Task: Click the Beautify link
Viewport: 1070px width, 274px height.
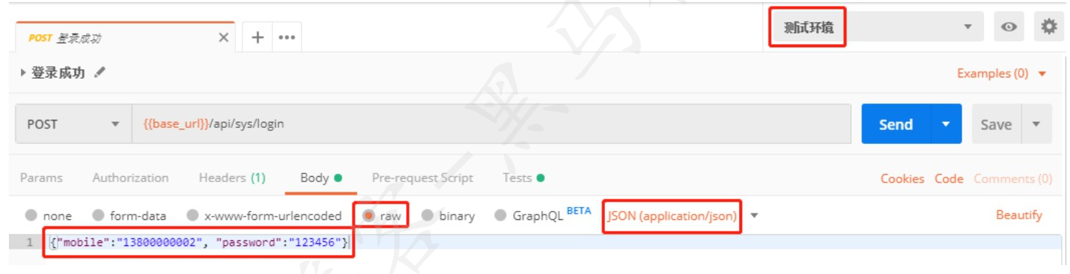Action: 1019,215
